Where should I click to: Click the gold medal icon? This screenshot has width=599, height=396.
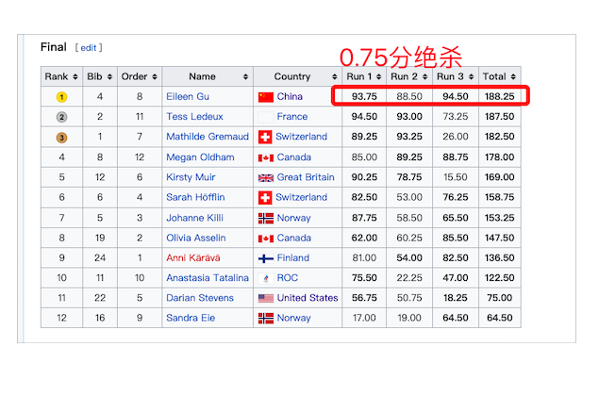point(61,97)
